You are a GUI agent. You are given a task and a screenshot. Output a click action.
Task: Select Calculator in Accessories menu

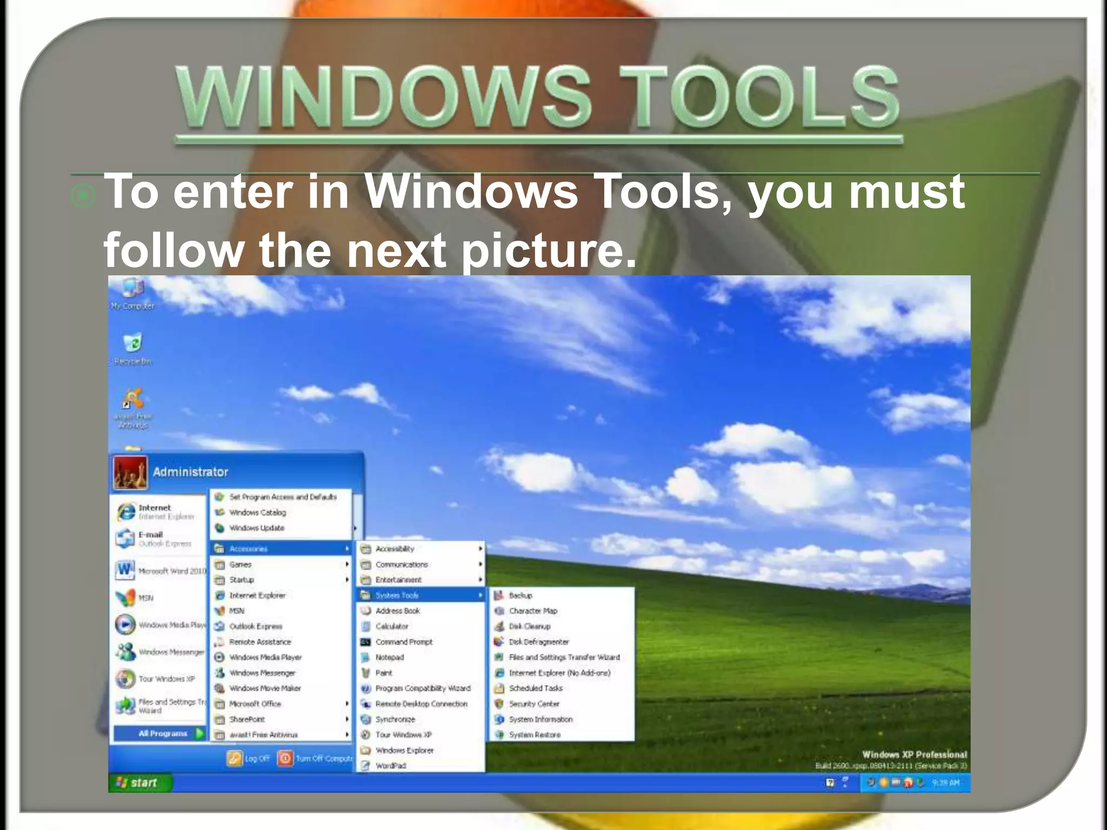point(392,626)
